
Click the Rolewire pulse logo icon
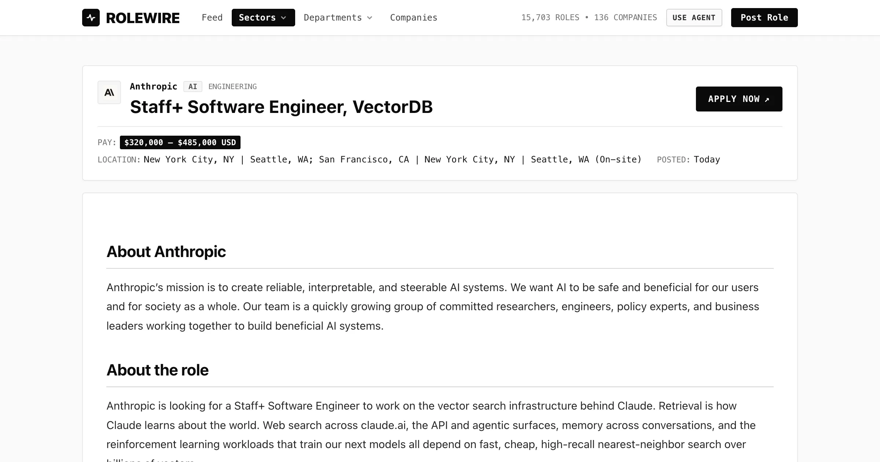tap(91, 18)
